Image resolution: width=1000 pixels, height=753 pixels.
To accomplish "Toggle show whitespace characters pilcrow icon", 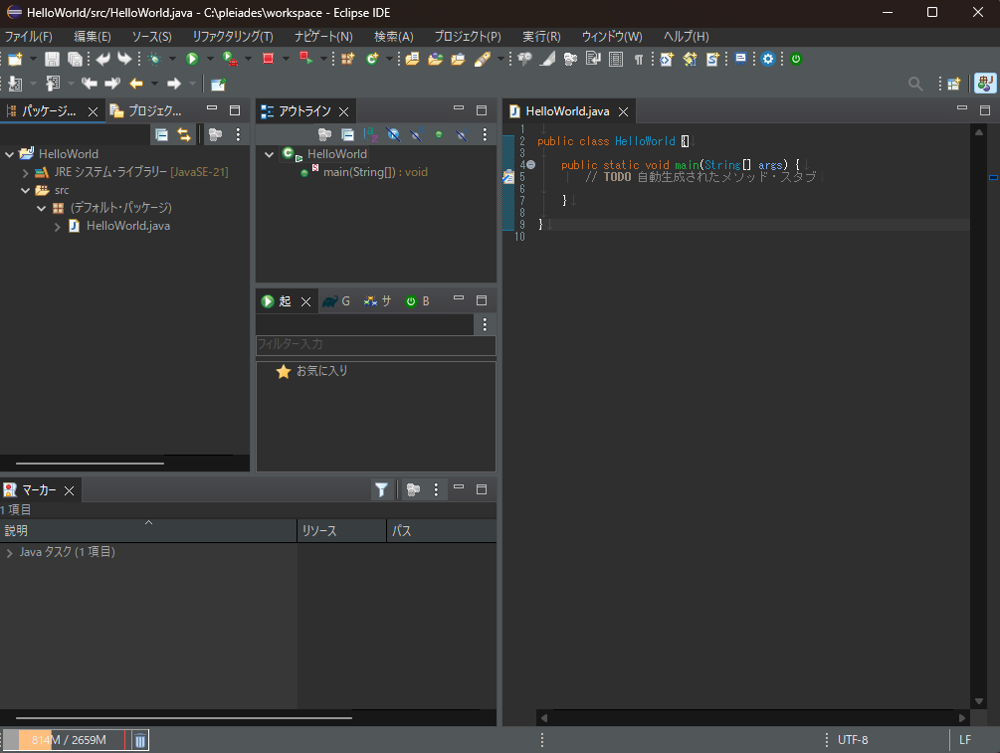I will [x=638, y=59].
